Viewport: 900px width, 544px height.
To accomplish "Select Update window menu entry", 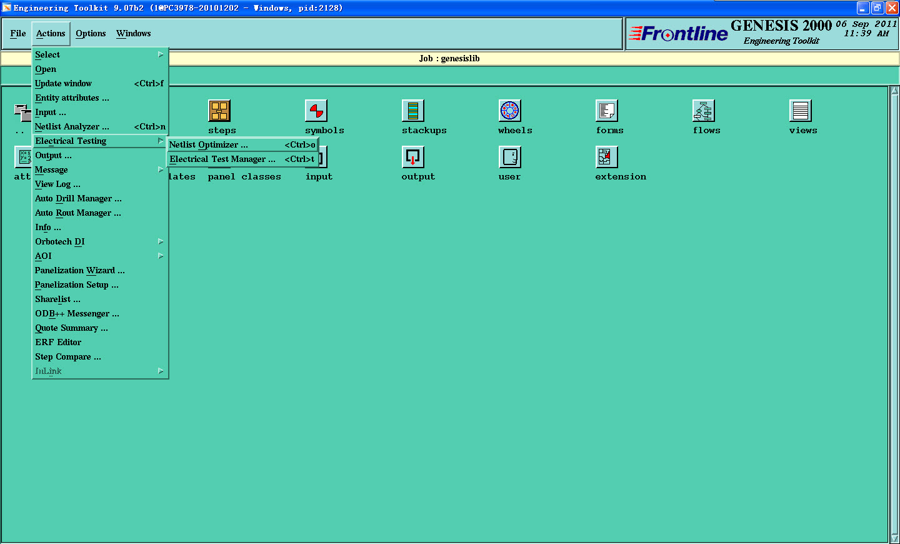I will [100, 83].
